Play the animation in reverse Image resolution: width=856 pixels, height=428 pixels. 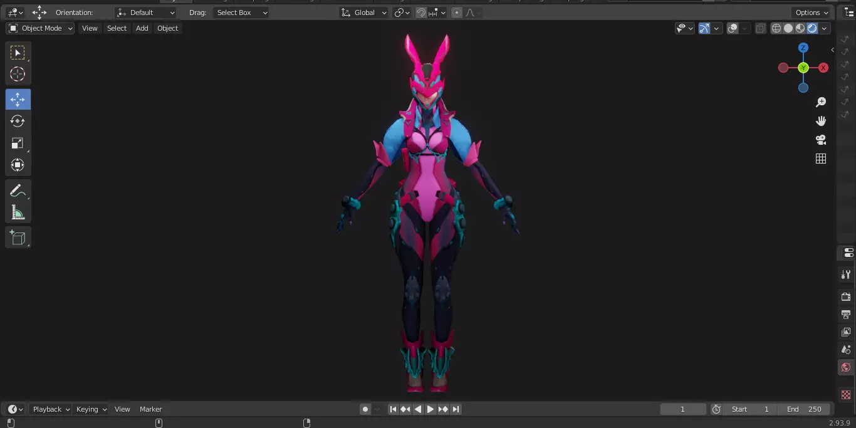pos(418,409)
